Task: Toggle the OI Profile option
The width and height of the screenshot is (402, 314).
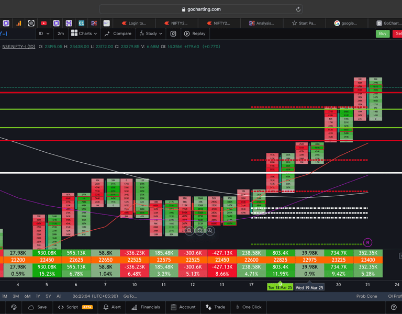Action: 395,296
